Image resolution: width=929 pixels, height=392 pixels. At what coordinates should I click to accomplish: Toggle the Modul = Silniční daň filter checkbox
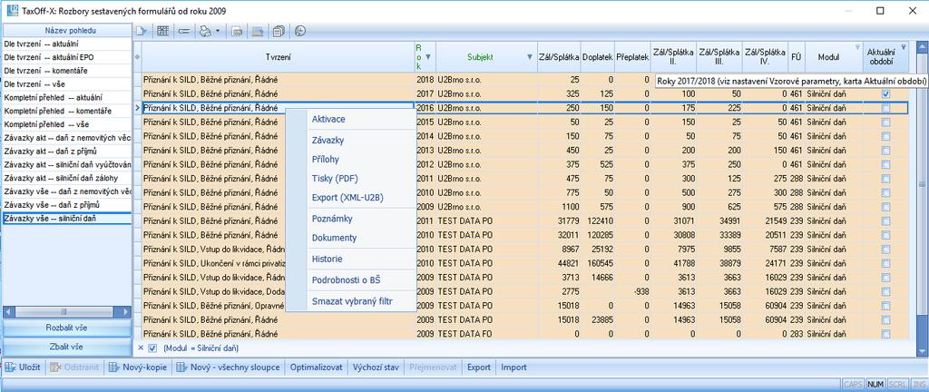coord(152,348)
